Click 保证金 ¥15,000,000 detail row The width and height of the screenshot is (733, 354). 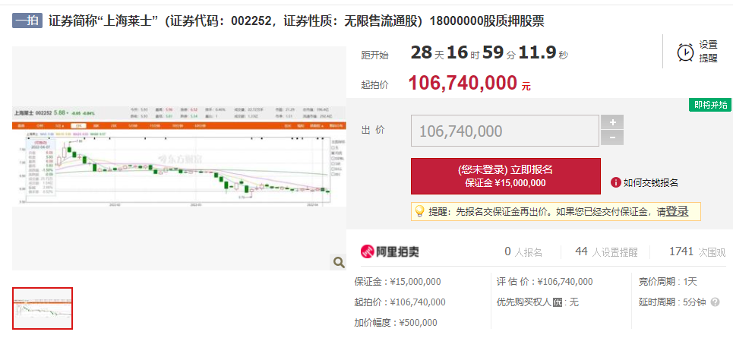[397, 282]
